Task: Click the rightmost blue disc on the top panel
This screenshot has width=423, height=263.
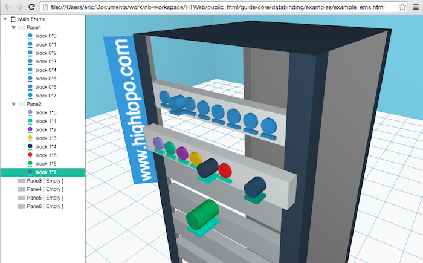Action: [269, 126]
